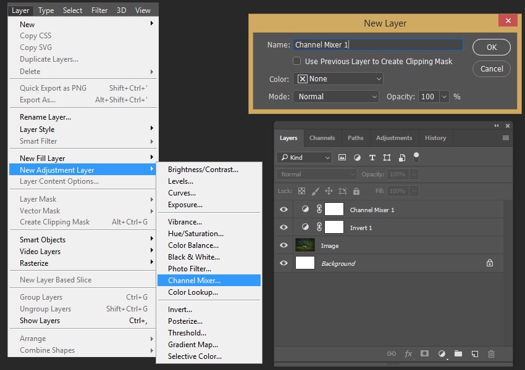Click the Channel Mixer 1 layer mask thumbnail
This screenshot has height=370, width=525.
tap(334, 209)
